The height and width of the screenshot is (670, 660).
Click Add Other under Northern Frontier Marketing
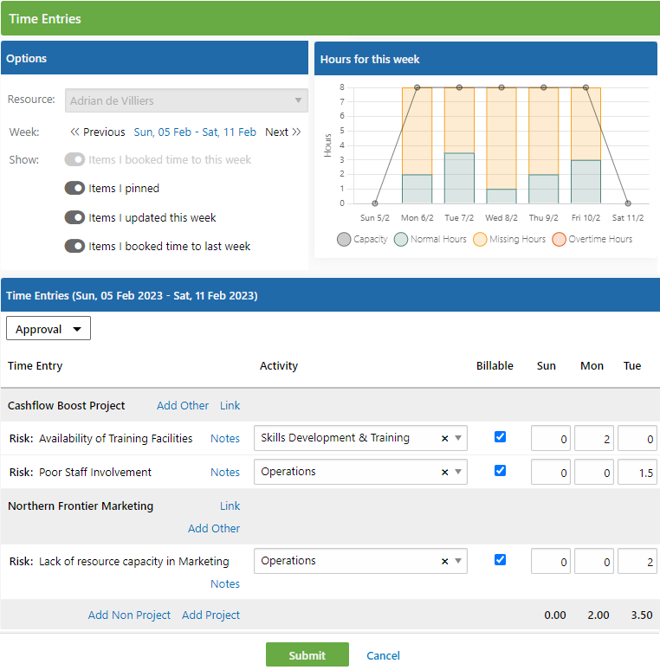[214, 529]
